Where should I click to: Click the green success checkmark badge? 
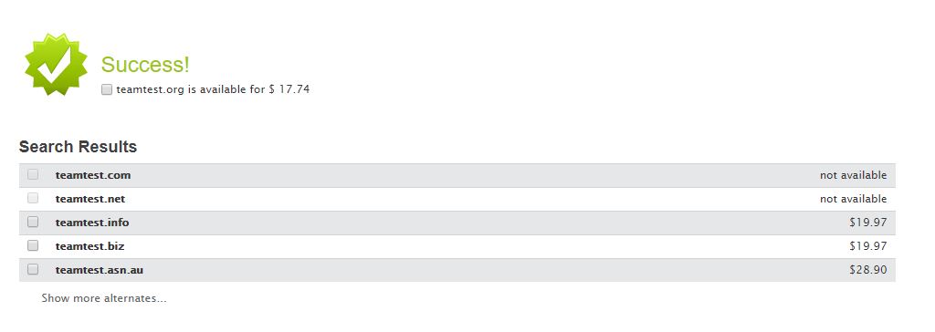[x=56, y=65]
